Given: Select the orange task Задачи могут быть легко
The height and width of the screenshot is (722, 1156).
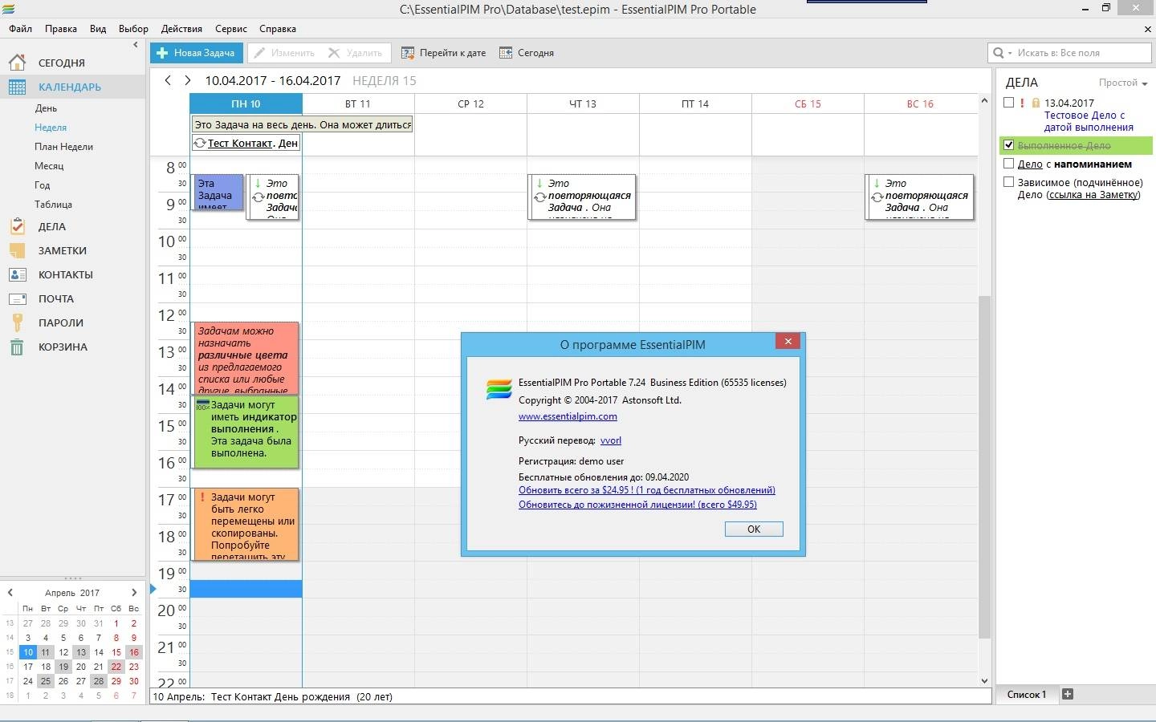Looking at the screenshot, I should 246,524.
